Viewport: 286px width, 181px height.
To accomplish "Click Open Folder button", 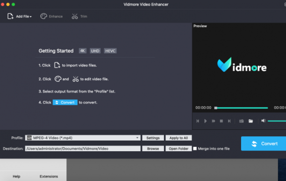I will tap(179, 148).
